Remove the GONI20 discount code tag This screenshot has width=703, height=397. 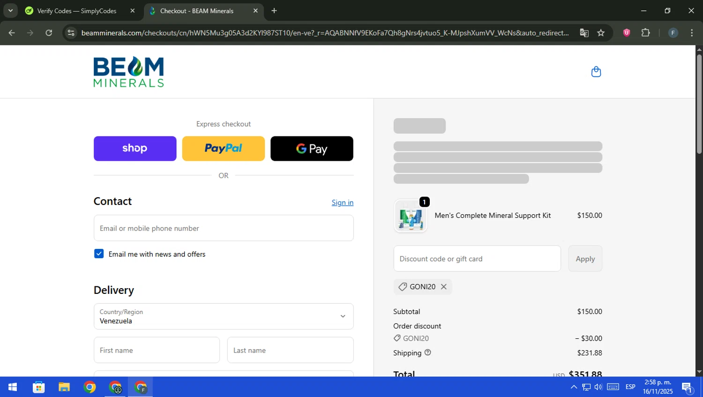tap(444, 287)
